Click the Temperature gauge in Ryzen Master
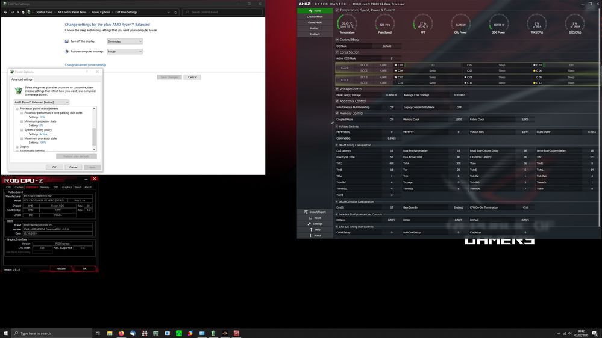Screen dimensions: 602x338 pyautogui.click(x=347, y=24)
